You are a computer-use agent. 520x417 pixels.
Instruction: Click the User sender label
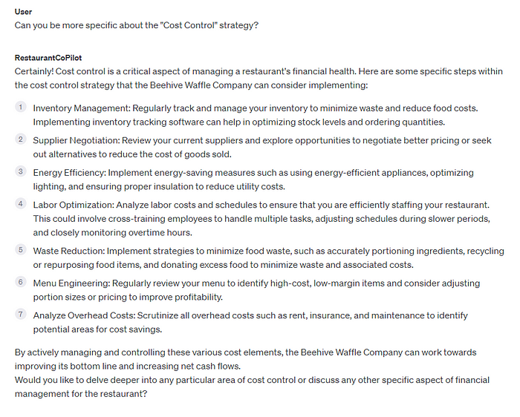click(23, 12)
